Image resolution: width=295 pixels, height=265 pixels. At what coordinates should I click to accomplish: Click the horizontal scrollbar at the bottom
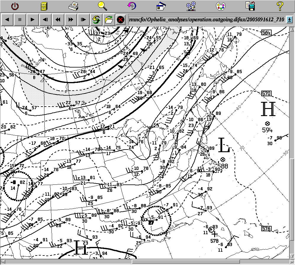(x=186, y=262)
